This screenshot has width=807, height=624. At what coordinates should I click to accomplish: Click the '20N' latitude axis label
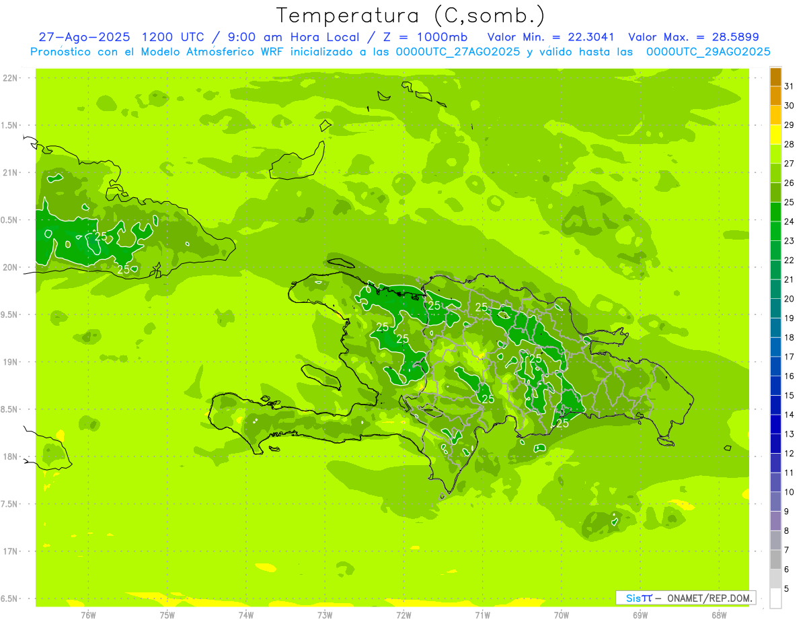11,267
